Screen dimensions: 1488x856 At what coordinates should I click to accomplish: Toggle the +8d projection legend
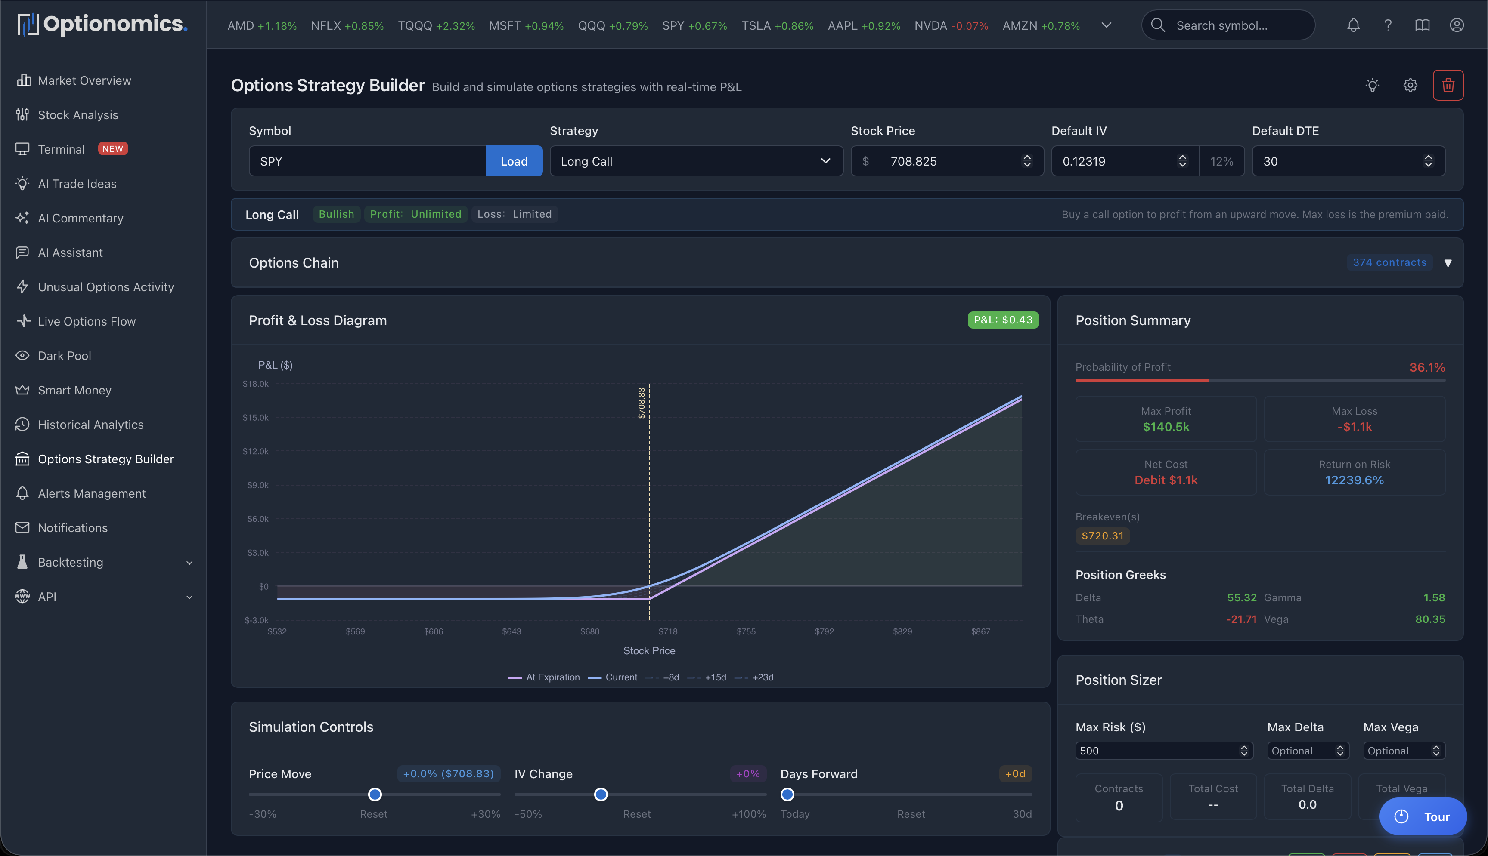(x=663, y=677)
